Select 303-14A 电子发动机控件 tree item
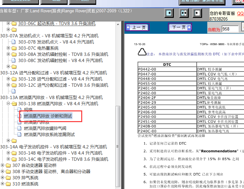This screenshot has height=189, width=244. 54,147
